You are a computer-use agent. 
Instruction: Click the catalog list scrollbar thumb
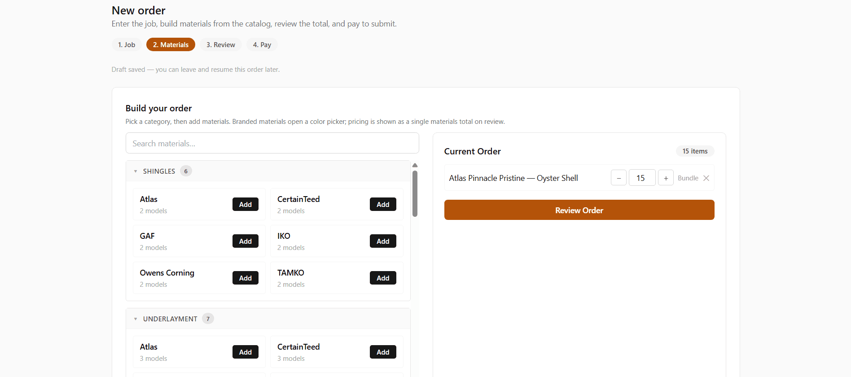tap(415, 193)
